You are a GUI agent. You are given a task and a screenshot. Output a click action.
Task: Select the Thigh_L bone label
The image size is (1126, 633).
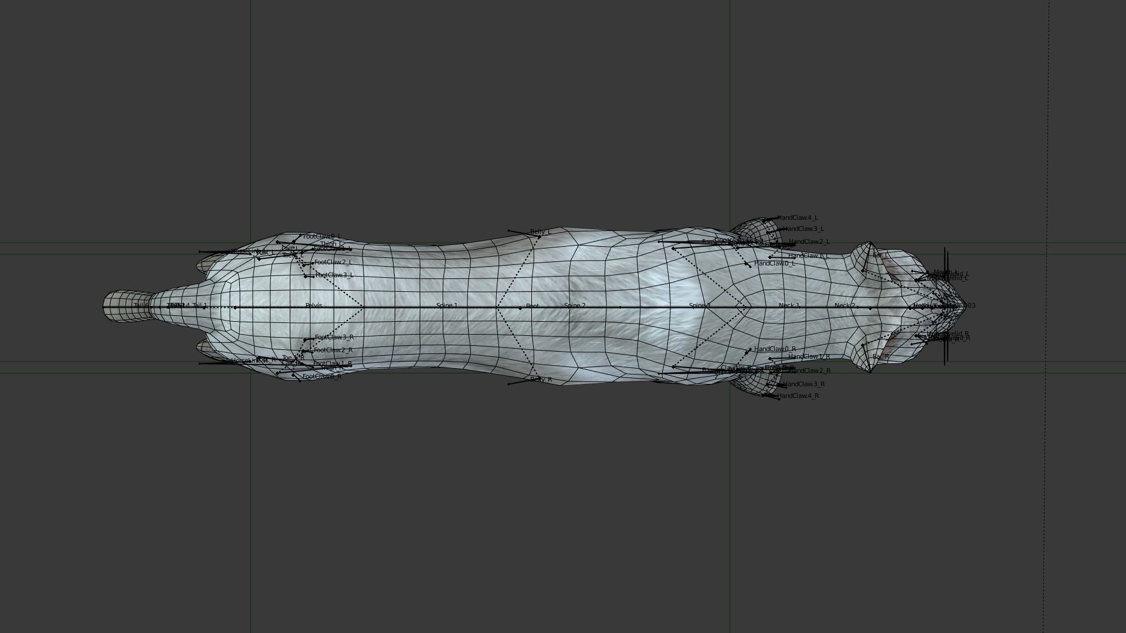click(x=333, y=244)
